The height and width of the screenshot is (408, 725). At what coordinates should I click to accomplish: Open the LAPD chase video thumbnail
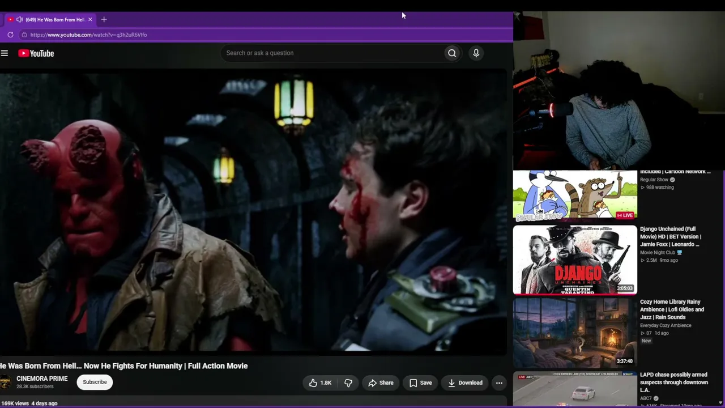point(575,389)
